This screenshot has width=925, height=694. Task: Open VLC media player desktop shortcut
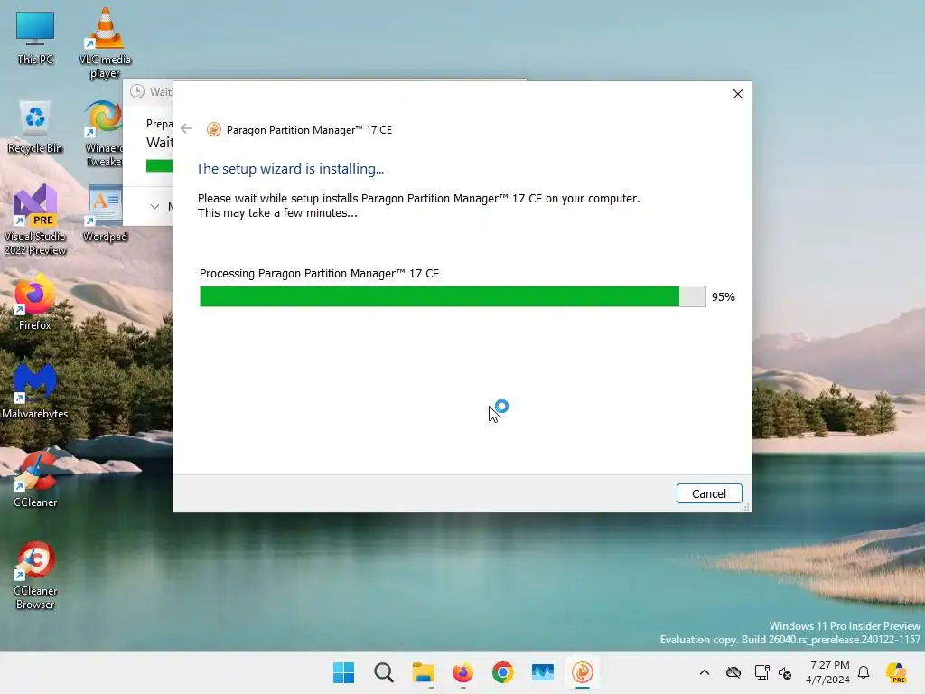tap(105, 43)
